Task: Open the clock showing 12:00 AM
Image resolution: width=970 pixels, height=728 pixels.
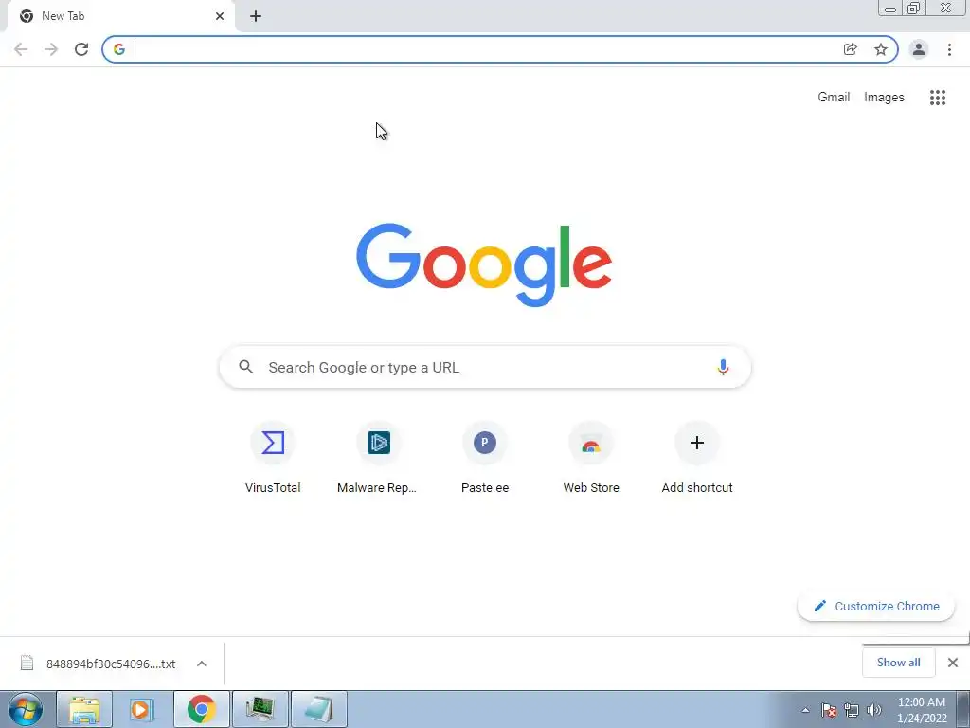Action: [922, 710]
